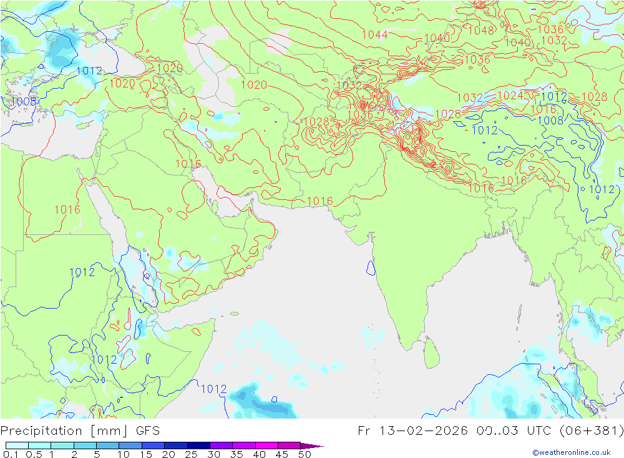This screenshot has height=458, width=624.
Task: Pick the dark blue swatch between 20 and 25
Action: click(x=175, y=446)
